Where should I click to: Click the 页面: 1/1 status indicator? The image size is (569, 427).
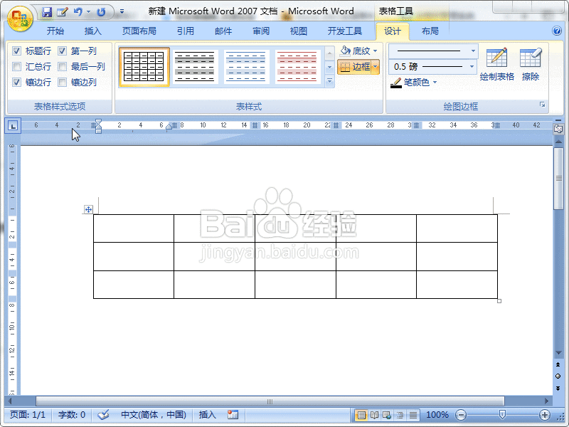[28, 415]
